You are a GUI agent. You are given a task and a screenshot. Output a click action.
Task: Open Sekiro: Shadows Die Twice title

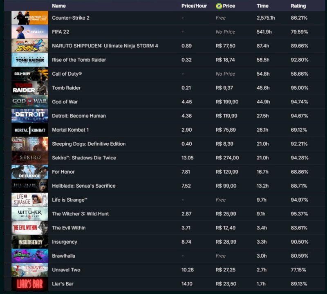(x=84, y=158)
